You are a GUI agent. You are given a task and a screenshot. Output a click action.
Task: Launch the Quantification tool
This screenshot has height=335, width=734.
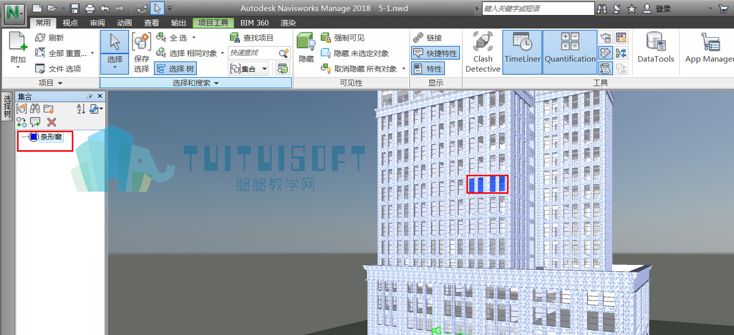(x=570, y=52)
